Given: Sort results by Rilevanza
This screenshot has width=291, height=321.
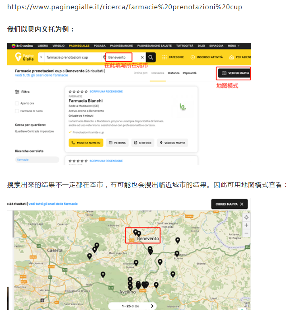Looking at the screenshot, I should click(x=158, y=73).
